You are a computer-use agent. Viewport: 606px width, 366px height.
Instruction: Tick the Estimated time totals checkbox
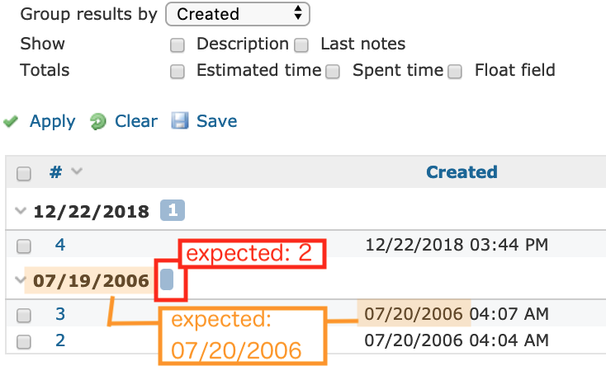[x=178, y=72]
